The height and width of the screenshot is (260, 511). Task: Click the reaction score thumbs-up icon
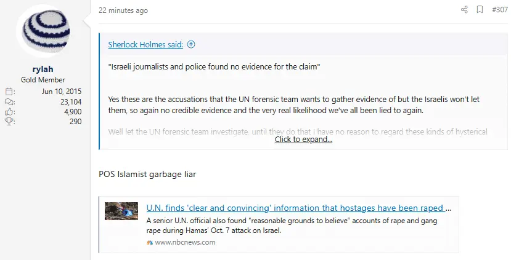coord(9,112)
